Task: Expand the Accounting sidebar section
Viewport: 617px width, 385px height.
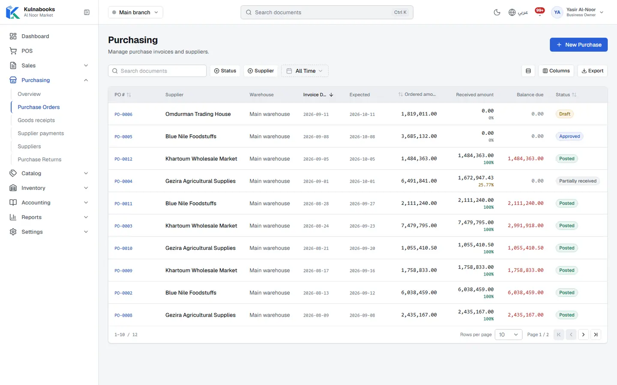Action: 49,203
